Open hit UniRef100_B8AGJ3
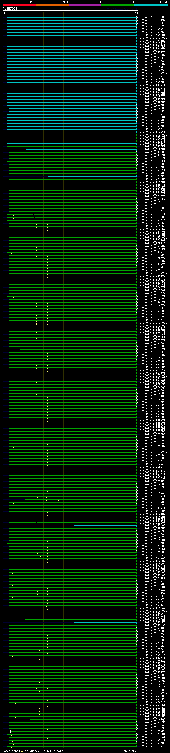Screen dimensions: 170x753 (x=152, y=85)
